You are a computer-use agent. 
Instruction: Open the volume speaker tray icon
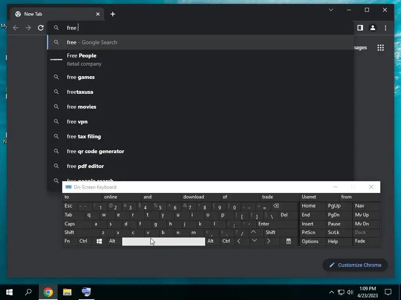[x=350, y=292]
